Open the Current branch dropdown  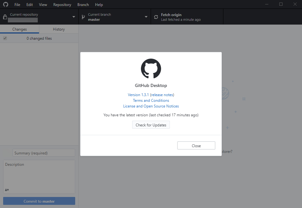point(146,17)
